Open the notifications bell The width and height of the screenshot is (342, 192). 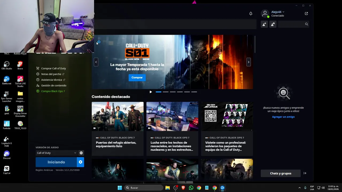(251, 14)
